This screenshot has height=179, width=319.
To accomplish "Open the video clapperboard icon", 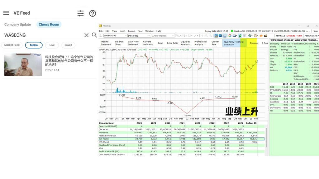I will (x=265, y=36).
